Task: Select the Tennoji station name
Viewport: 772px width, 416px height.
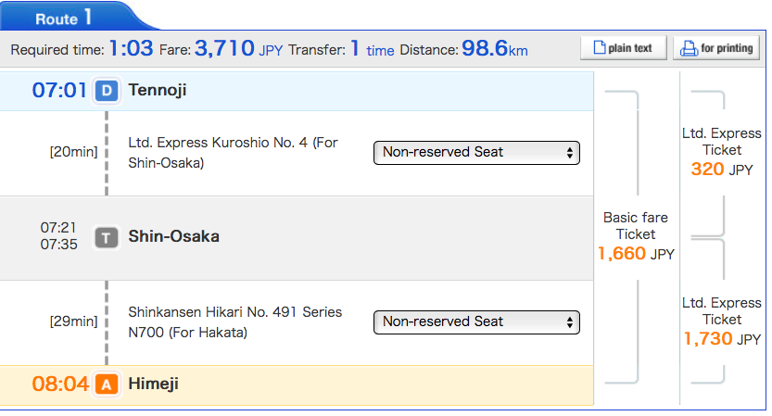Action: point(158,90)
